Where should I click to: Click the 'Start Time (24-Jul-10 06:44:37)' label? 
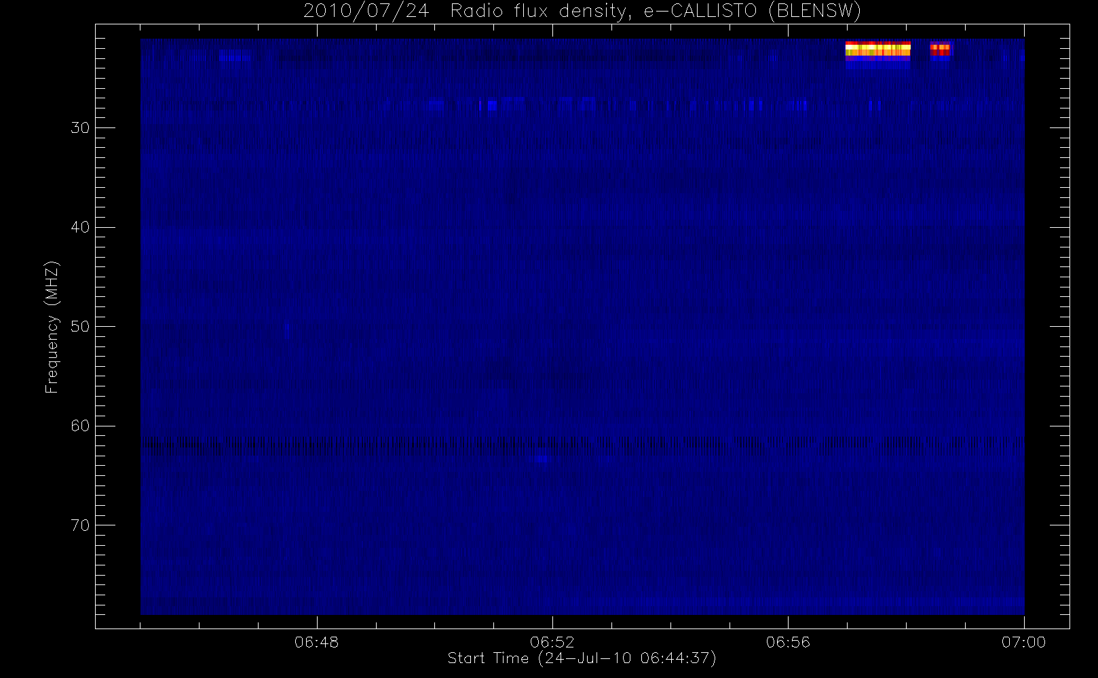582,658
